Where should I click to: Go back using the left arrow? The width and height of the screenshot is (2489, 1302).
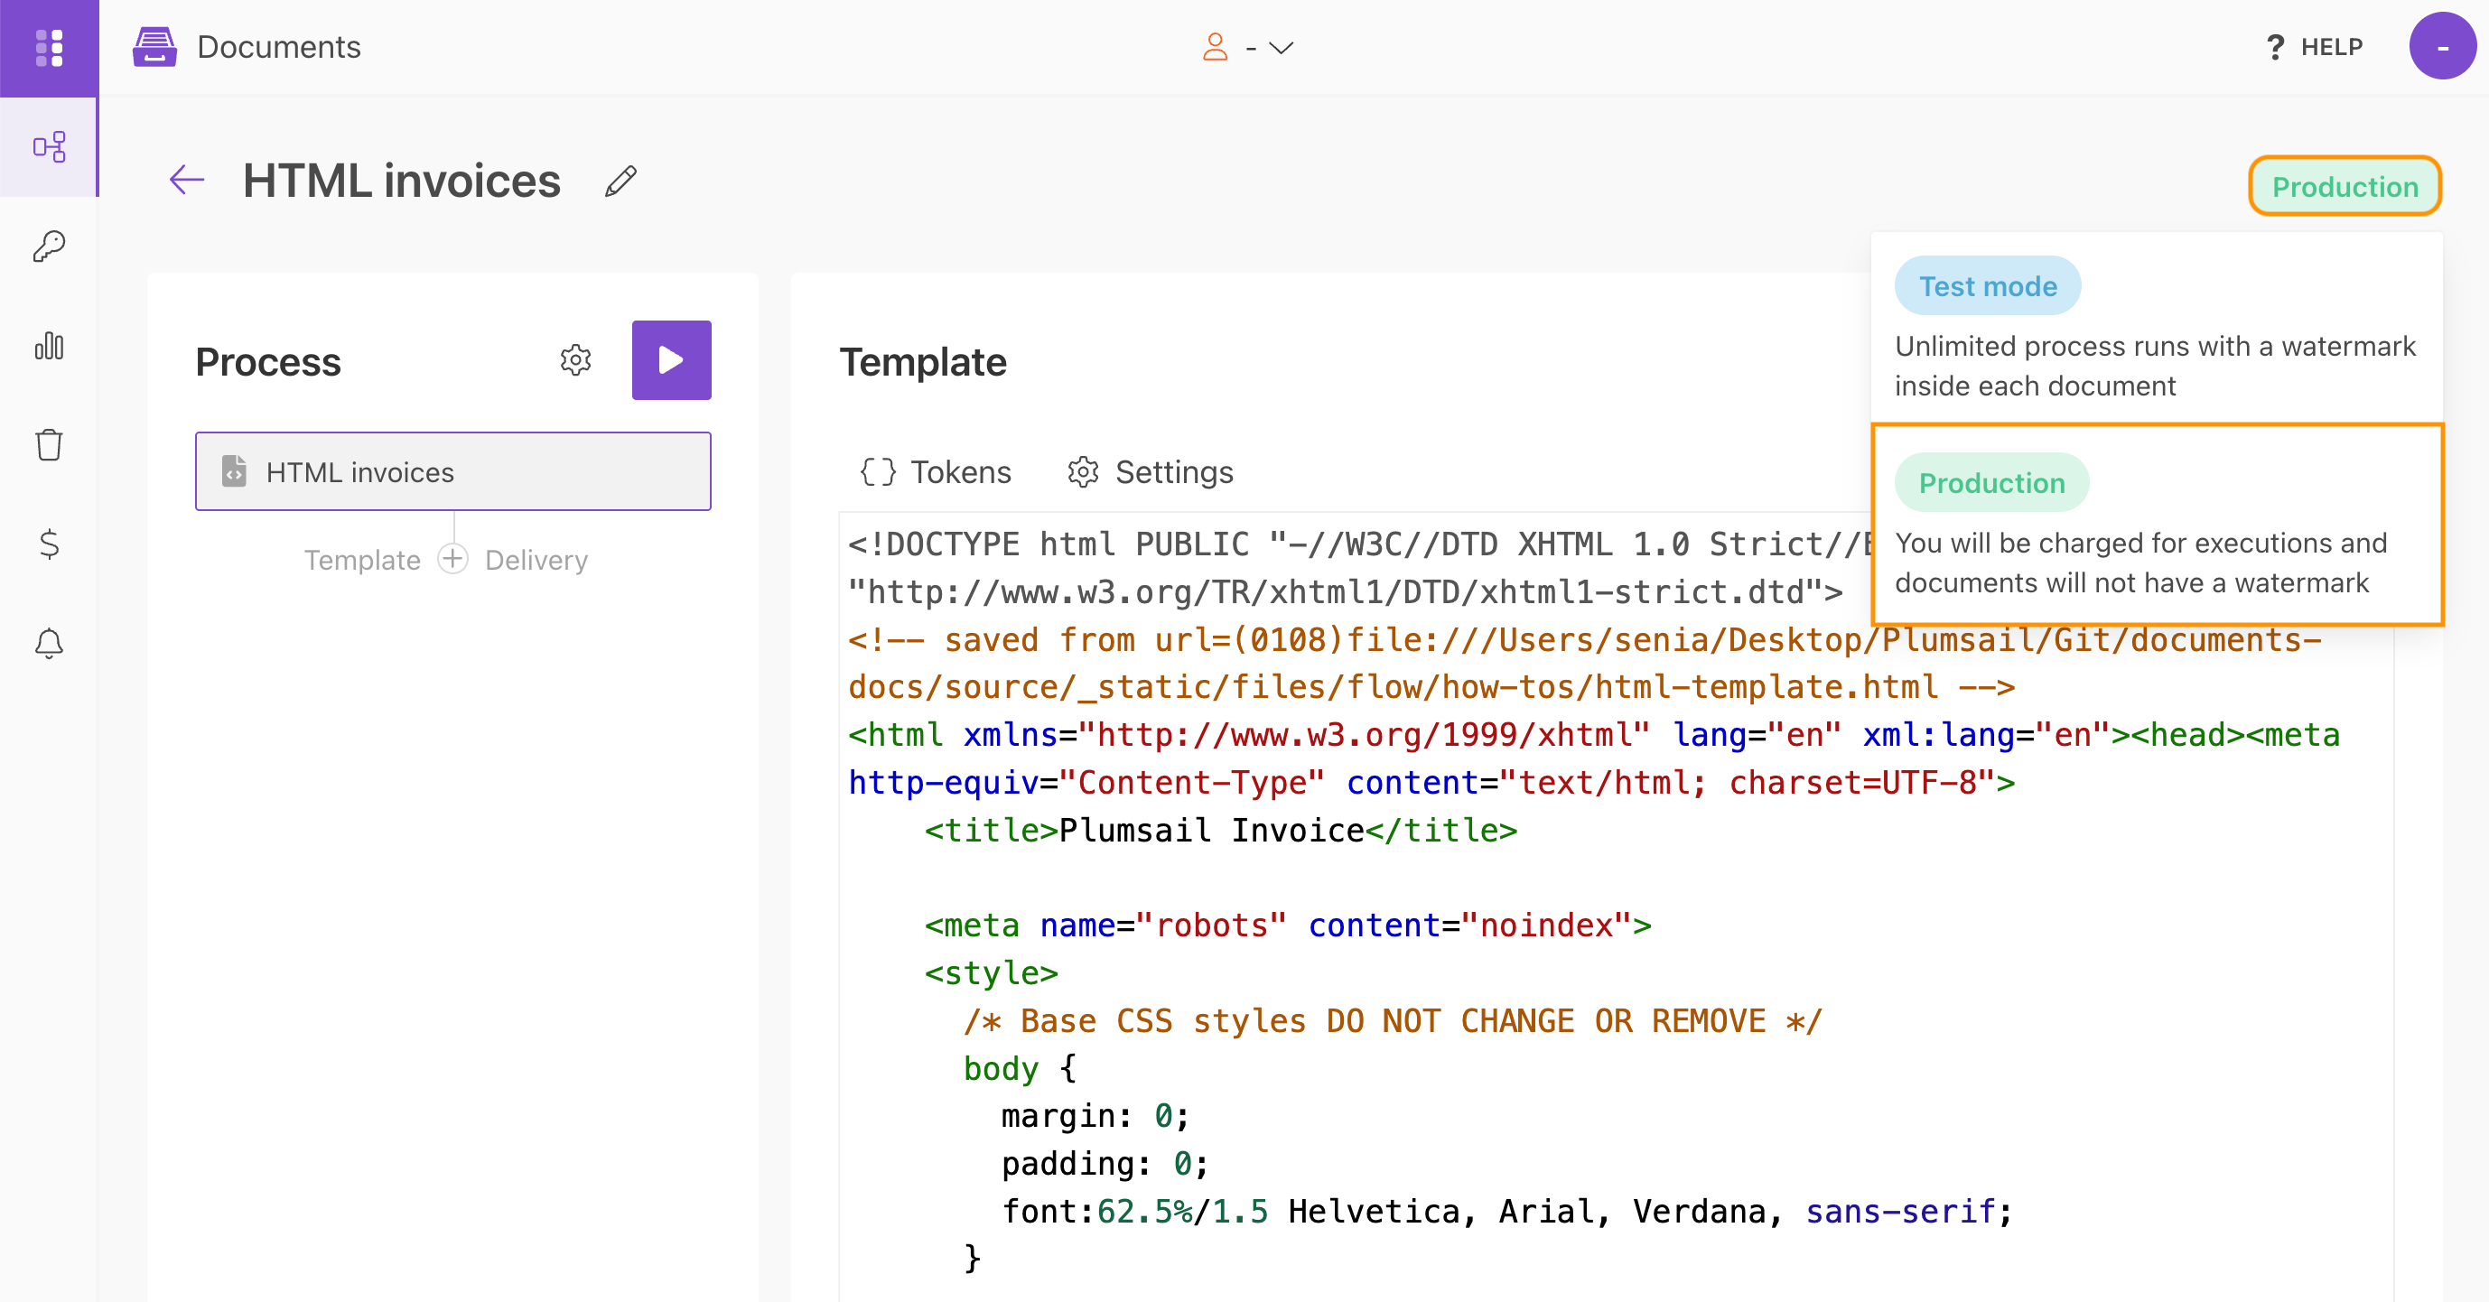186,180
